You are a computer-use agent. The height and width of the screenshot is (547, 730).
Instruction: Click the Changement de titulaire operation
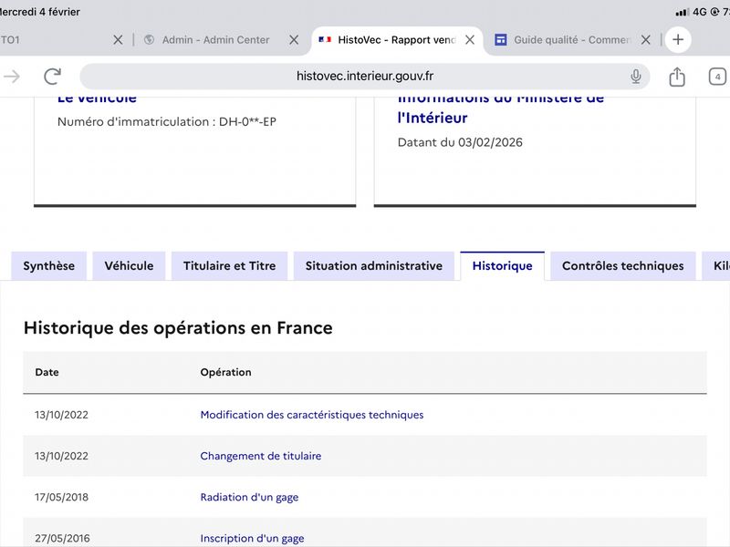[260, 456]
